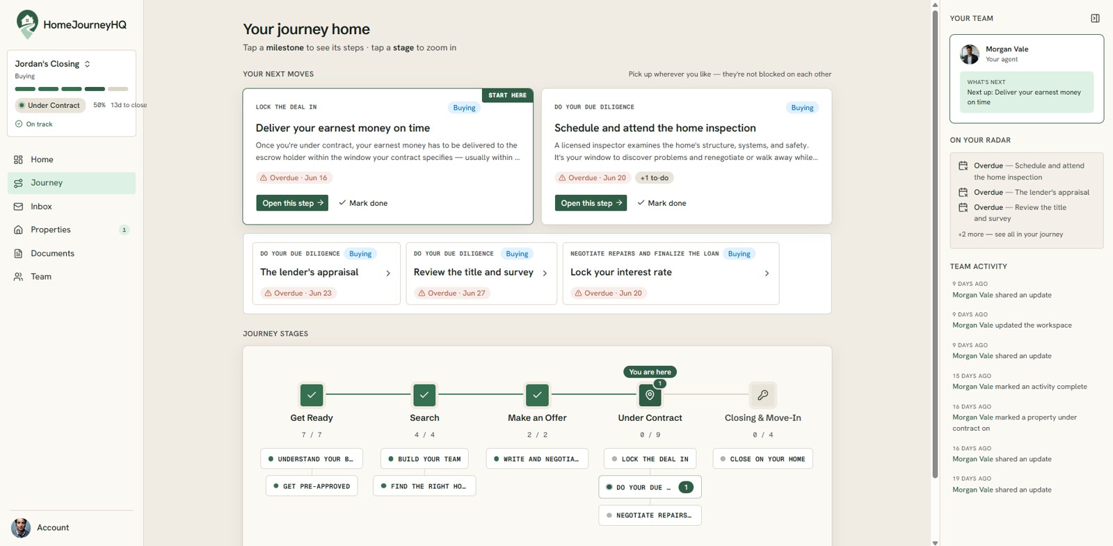Image resolution: width=1113 pixels, height=546 pixels.
Task: Open Inbox from the sidebar
Action: pyautogui.click(x=72, y=207)
